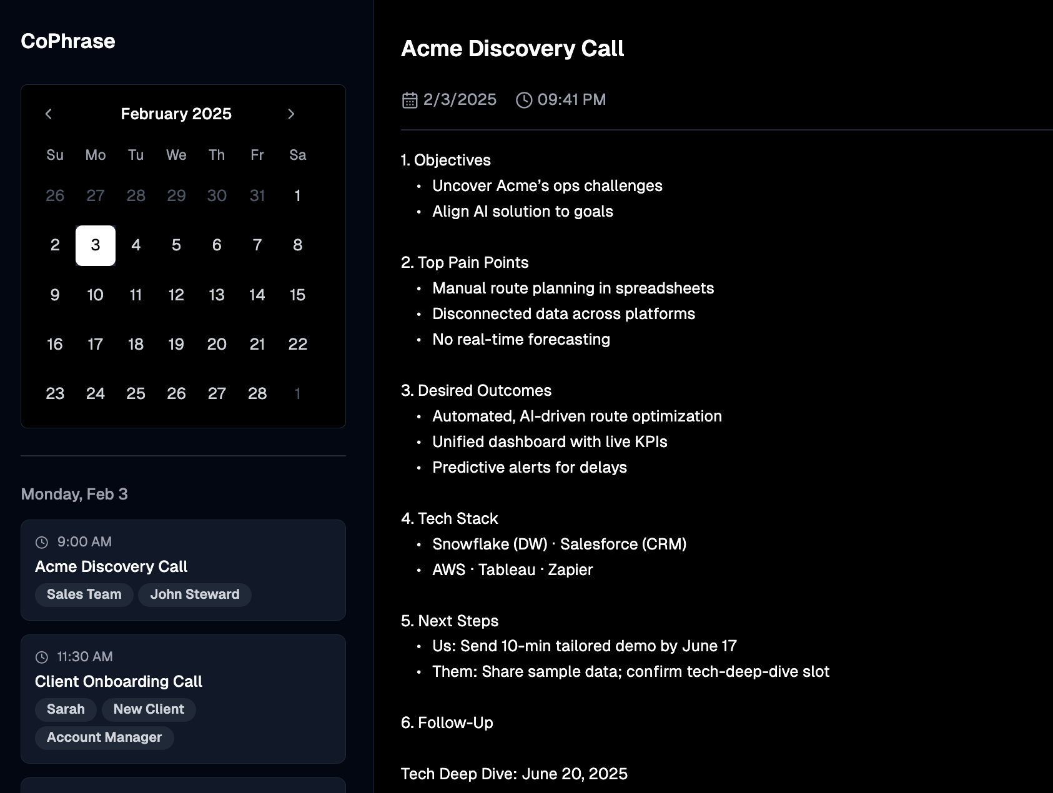
Task: Open the Client Onboarding Call event
Action: point(119,681)
